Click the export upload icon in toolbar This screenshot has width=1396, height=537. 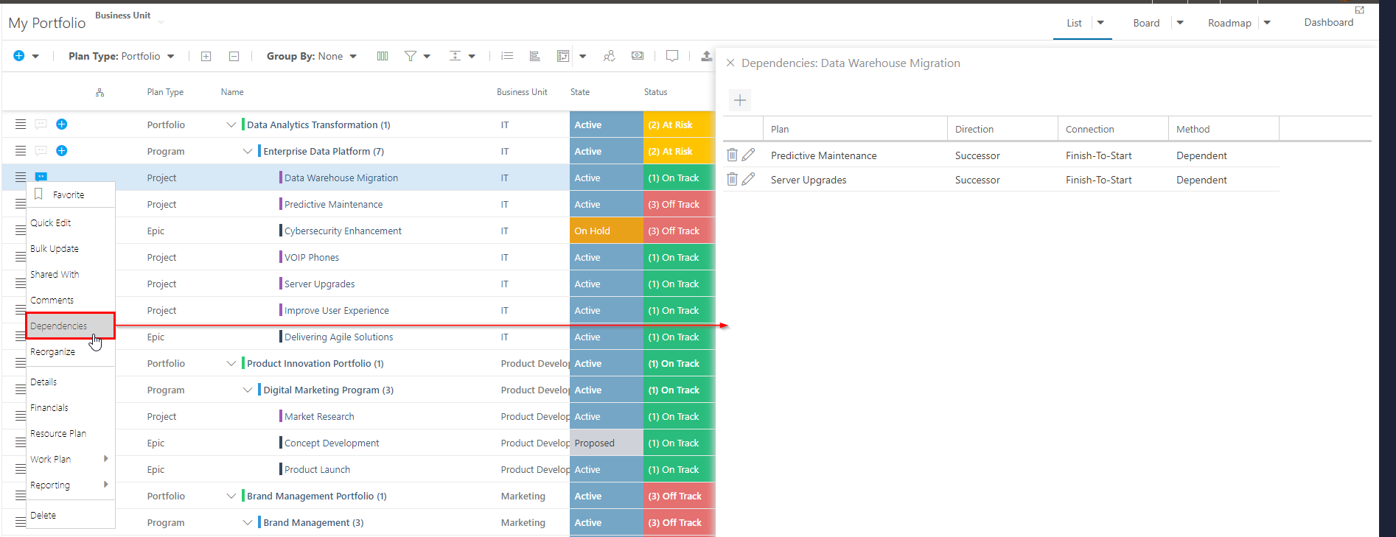[x=706, y=56]
